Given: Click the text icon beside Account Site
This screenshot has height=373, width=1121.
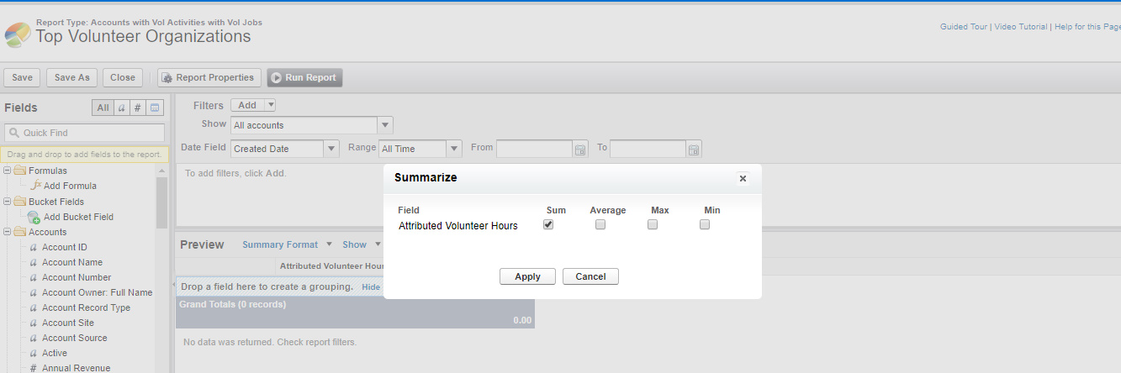Looking at the screenshot, I should pos(33,323).
